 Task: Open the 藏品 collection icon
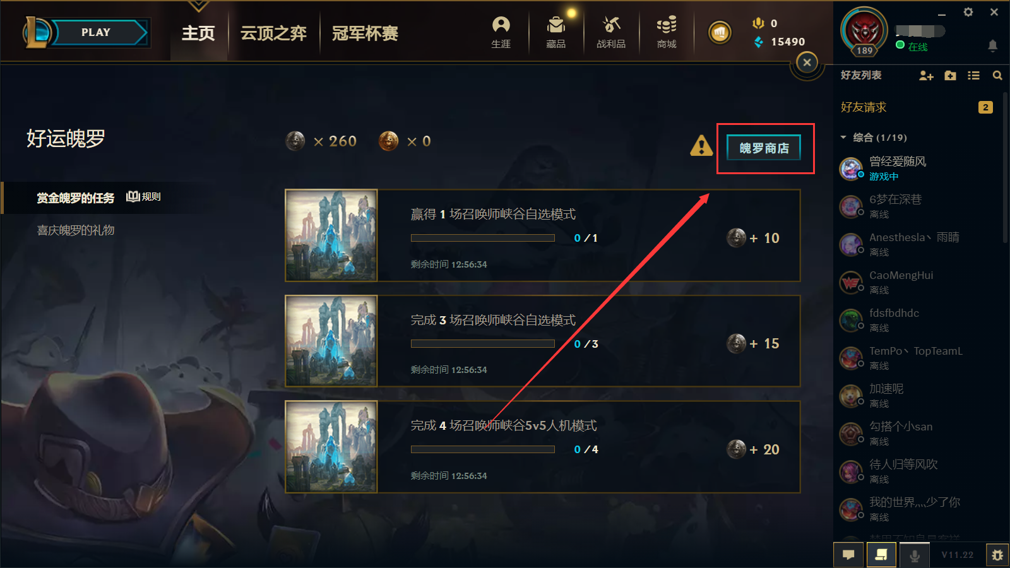[556, 32]
